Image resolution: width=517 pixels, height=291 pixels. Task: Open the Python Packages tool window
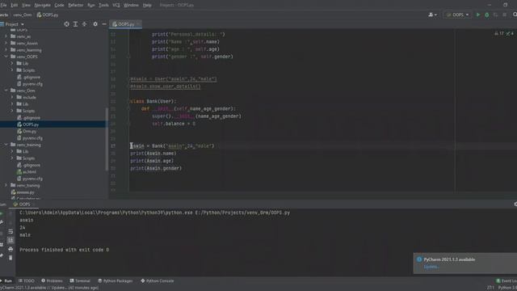(115, 280)
